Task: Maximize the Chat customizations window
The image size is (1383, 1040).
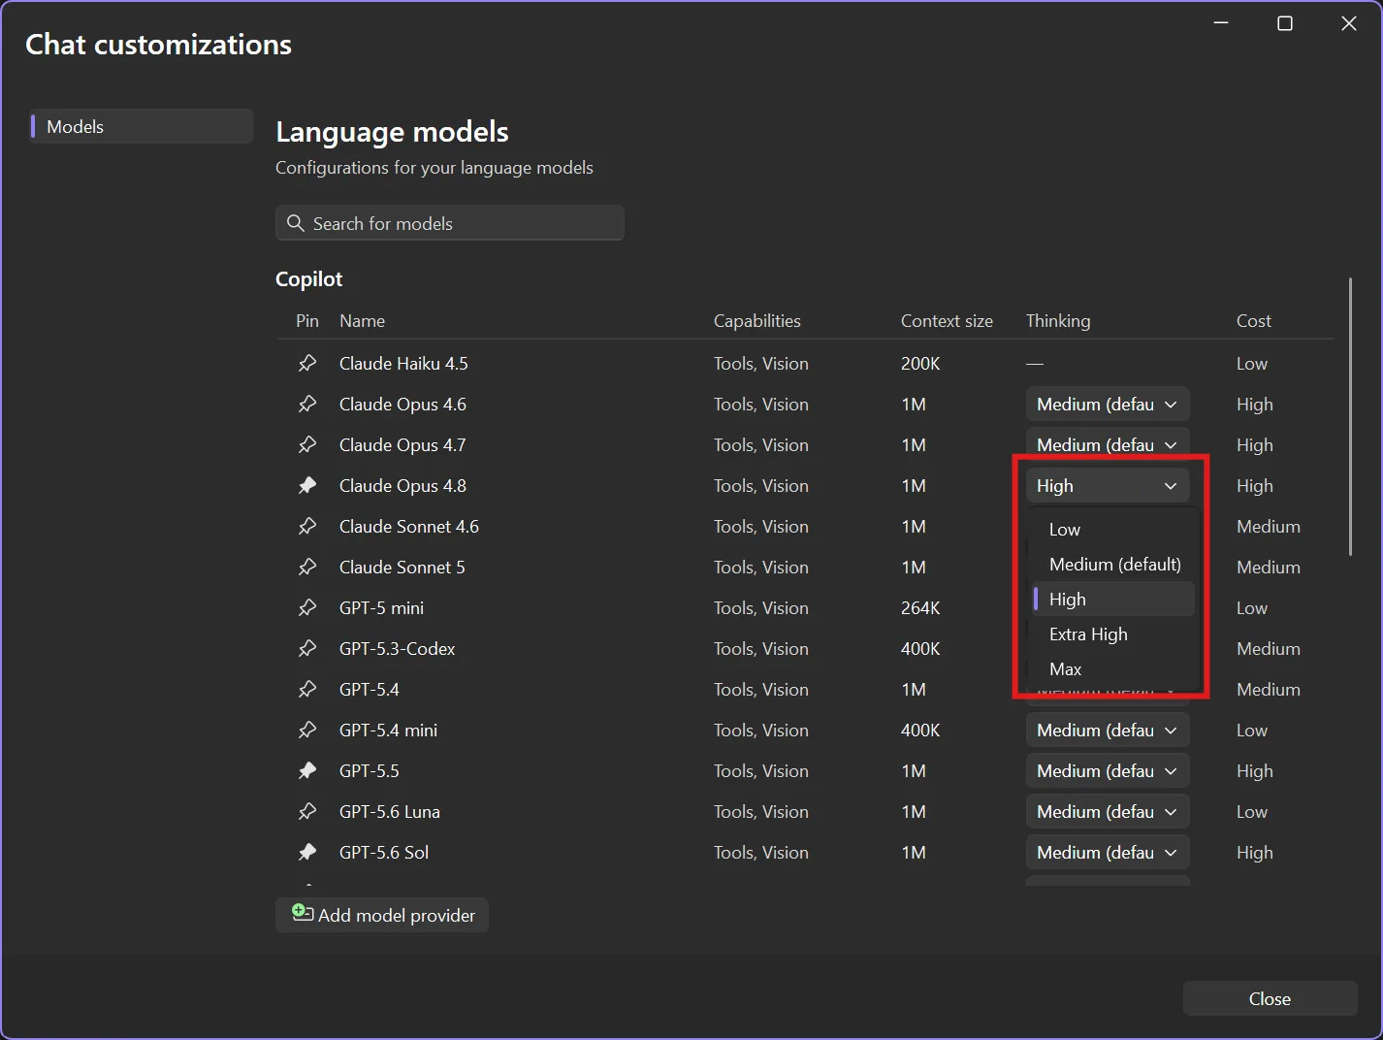Action: tap(1285, 23)
